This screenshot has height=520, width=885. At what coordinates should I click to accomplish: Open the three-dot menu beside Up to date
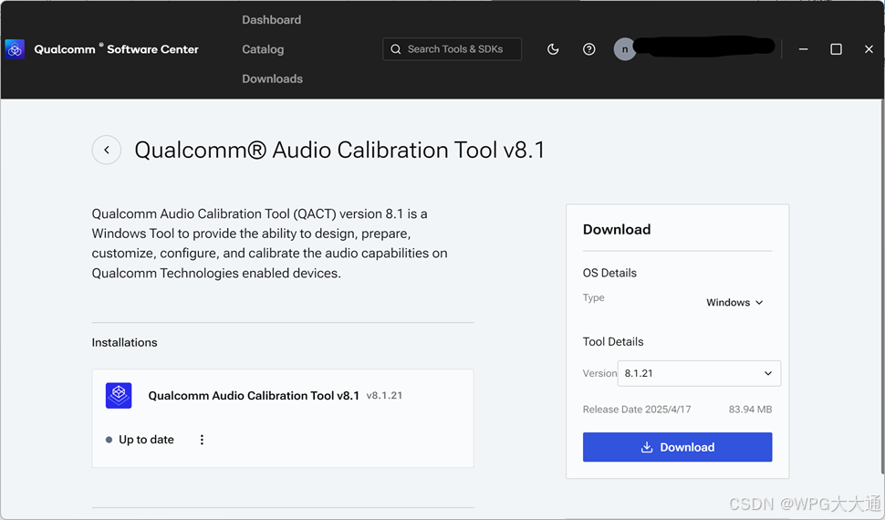202,440
